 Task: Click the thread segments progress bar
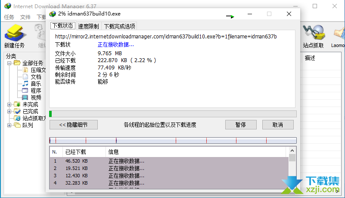point(173,140)
